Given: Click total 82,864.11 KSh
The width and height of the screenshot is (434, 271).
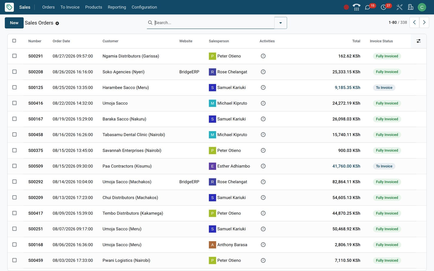Looking at the screenshot, I should [x=346, y=182].
